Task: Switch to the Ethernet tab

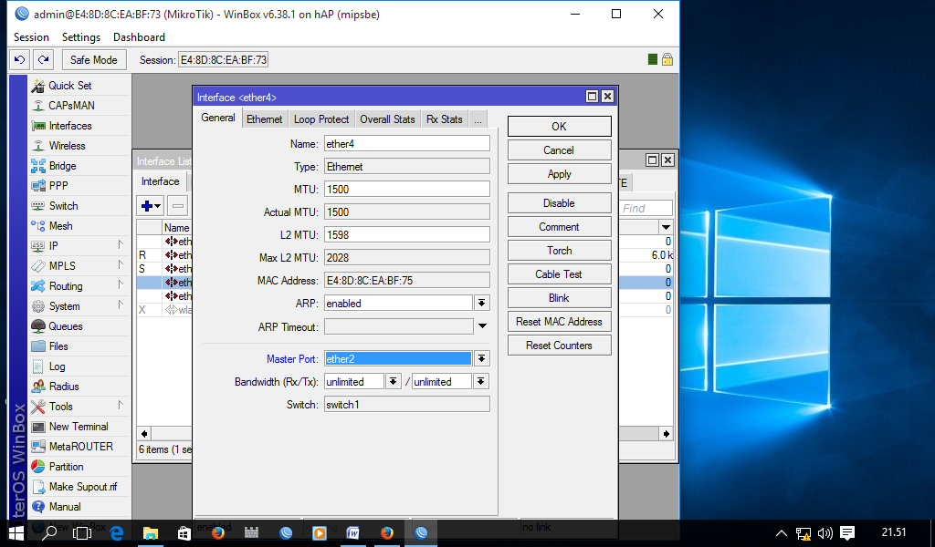Action: pos(264,119)
